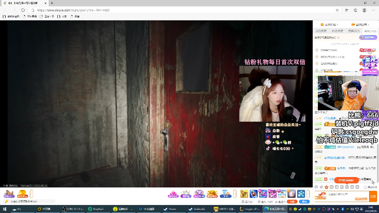Click the pink heart gift icon

click(x=173, y=194)
